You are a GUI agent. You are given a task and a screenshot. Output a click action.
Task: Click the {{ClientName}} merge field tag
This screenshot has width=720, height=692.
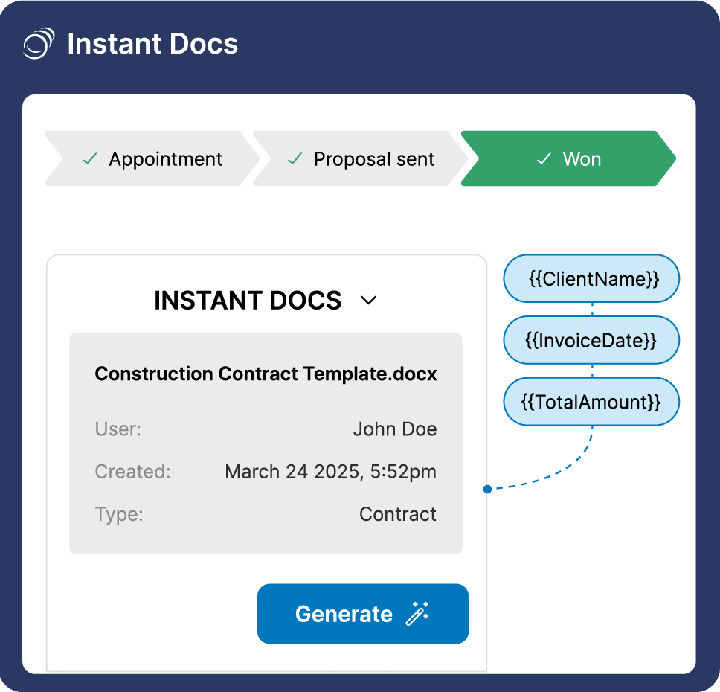tap(592, 279)
